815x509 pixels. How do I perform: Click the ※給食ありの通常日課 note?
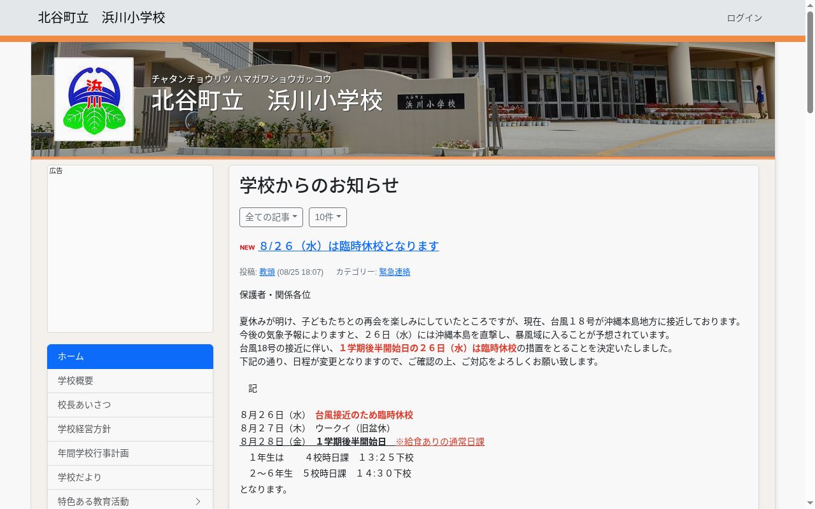[x=440, y=442]
